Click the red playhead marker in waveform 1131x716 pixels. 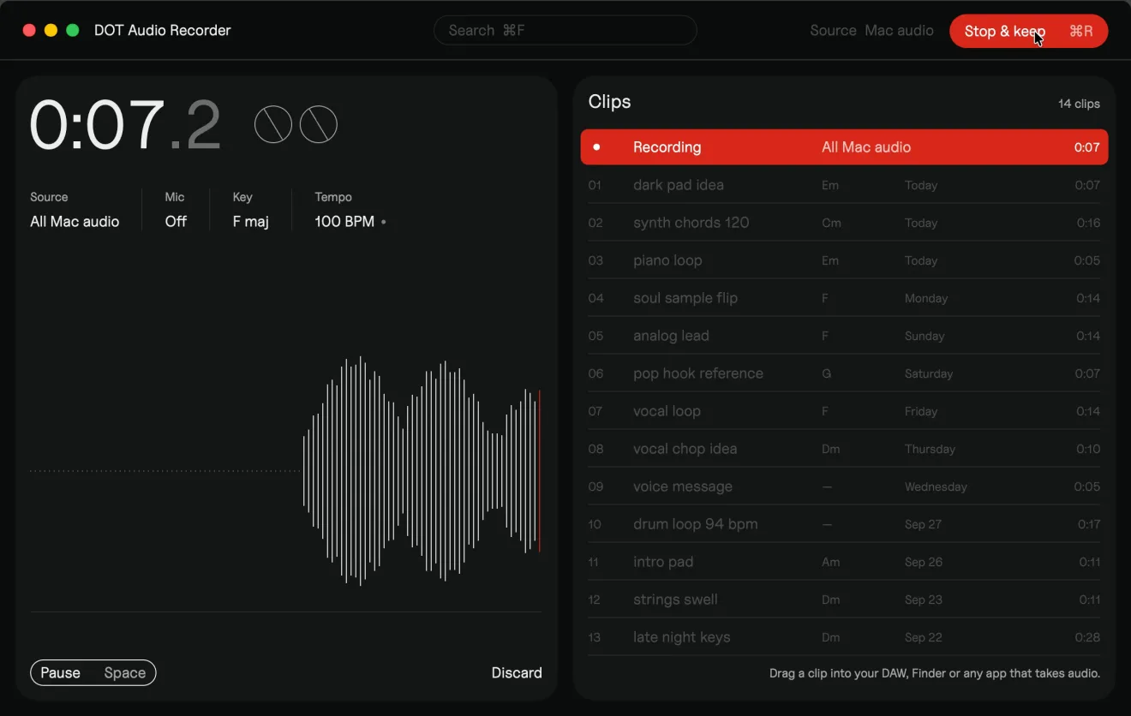(x=540, y=471)
